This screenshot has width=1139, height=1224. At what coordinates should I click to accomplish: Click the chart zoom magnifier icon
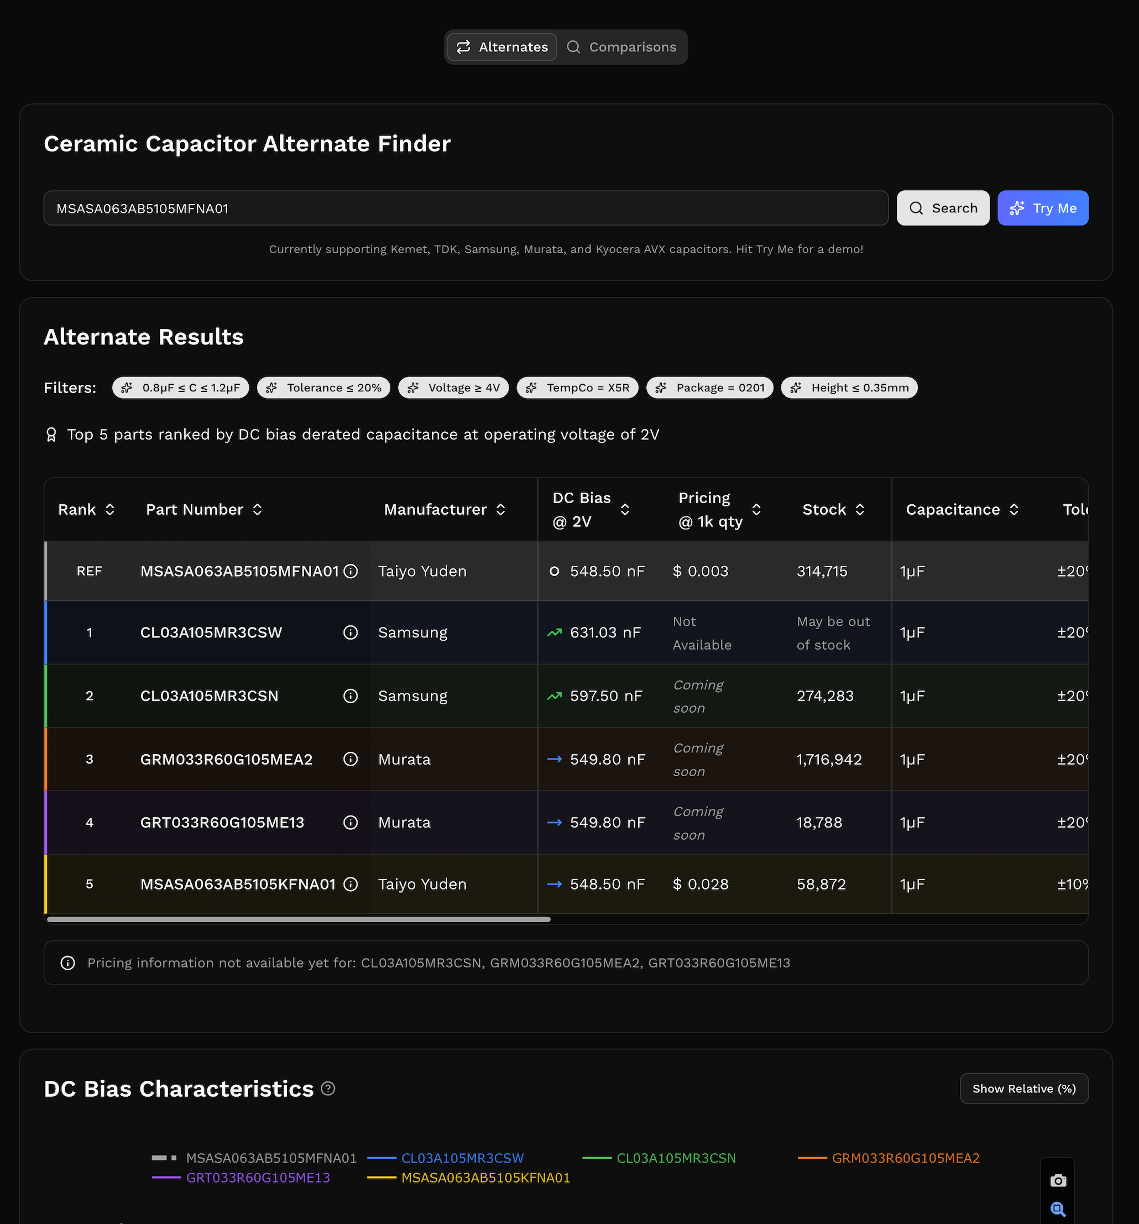[1058, 1209]
